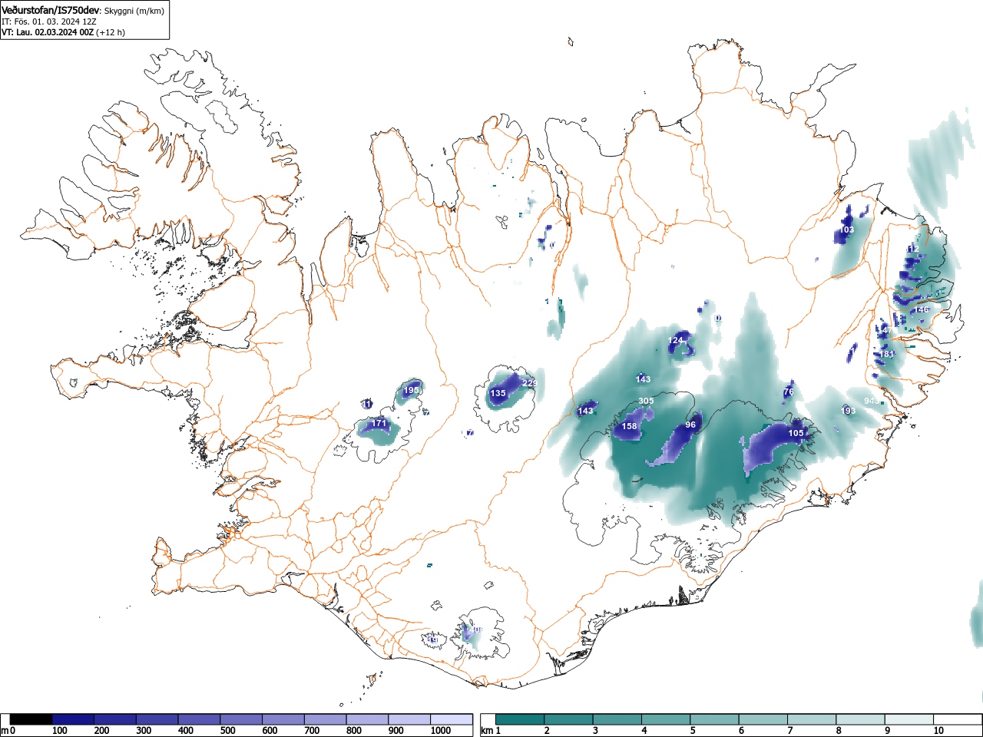Click the visibility value '229' on the map
This screenshot has width=983, height=737.
pyautogui.click(x=530, y=384)
